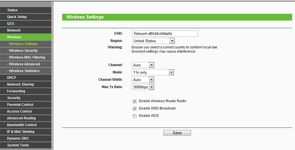Screen dimensions: 295x150
Task: View Wireless Statistics page
Action: [25, 71]
